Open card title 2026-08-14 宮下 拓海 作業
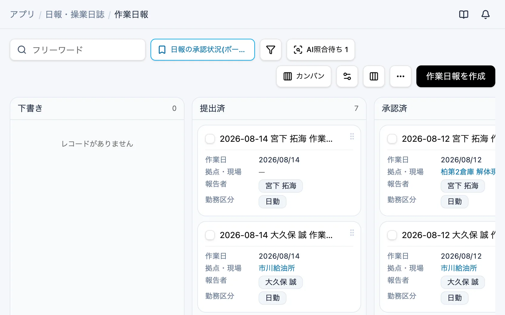Image resolution: width=505 pixels, height=315 pixels. tap(276, 139)
